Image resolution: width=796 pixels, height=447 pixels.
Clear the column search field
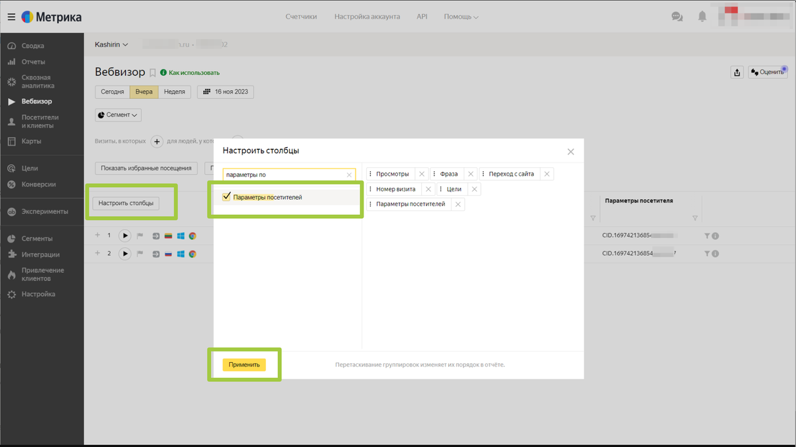(x=350, y=175)
